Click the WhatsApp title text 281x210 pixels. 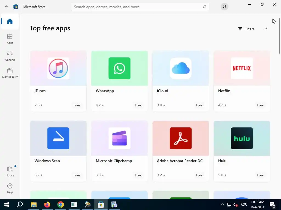point(105,91)
